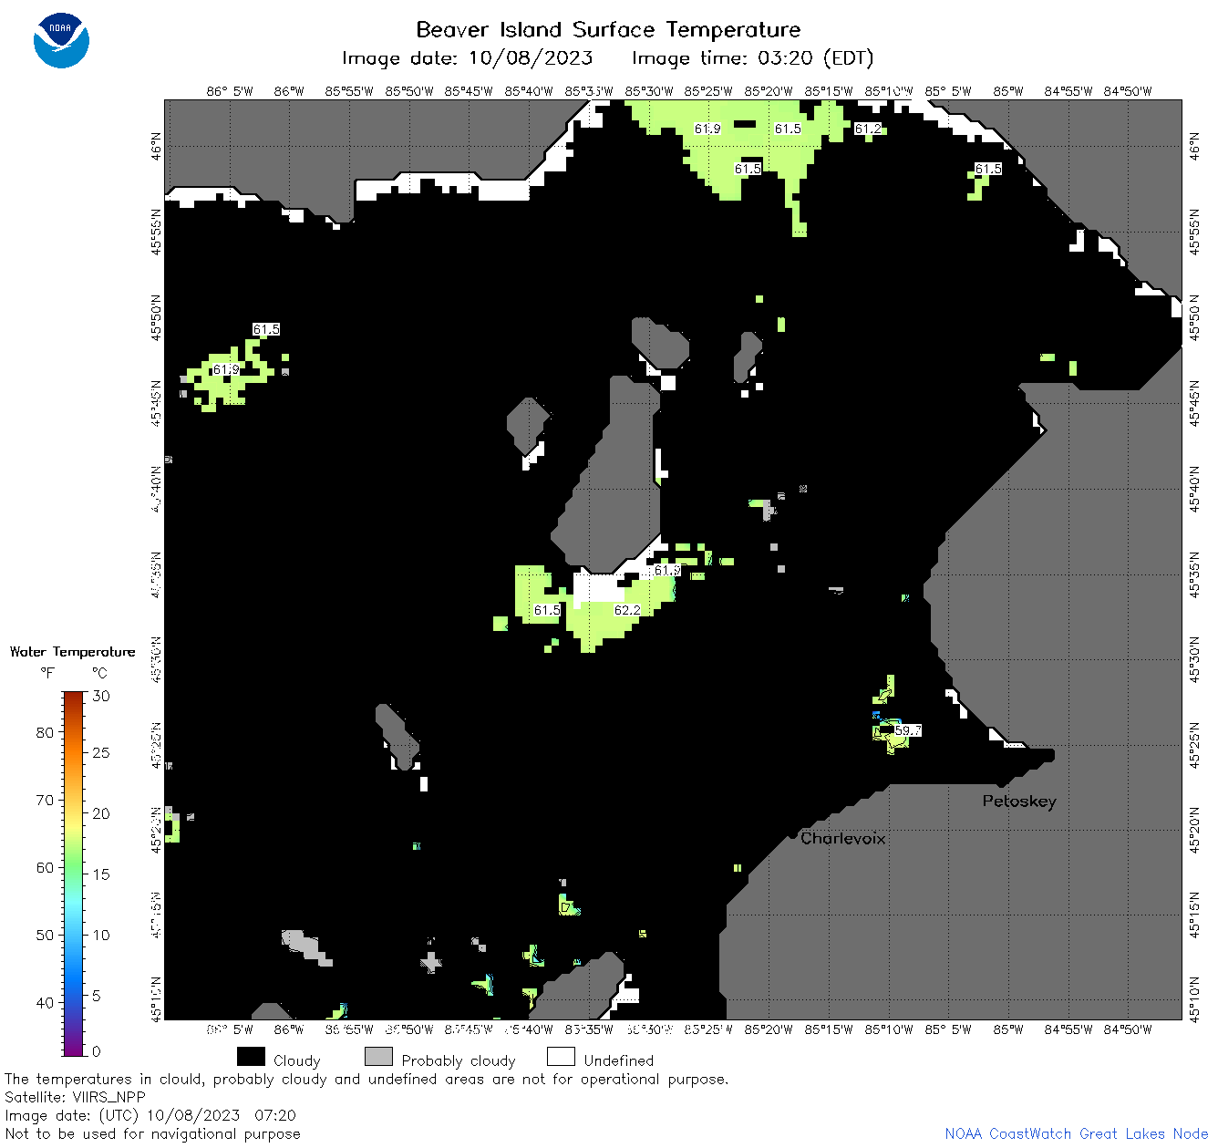Click the 40 tick label on Fahrenheit scale
The height and width of the screenshot is (1148, 1218).
[45, 1003]
